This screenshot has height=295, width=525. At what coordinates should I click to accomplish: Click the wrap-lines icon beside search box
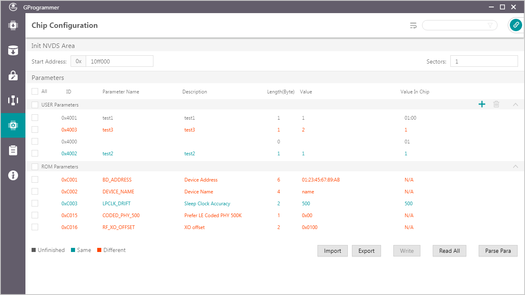click(x=413, y=25)
